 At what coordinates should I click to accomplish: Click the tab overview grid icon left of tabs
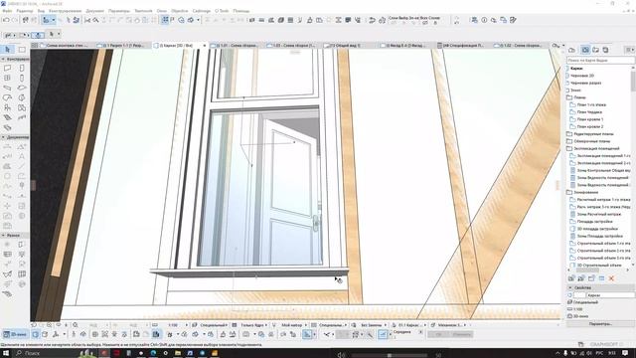[35, 46]
